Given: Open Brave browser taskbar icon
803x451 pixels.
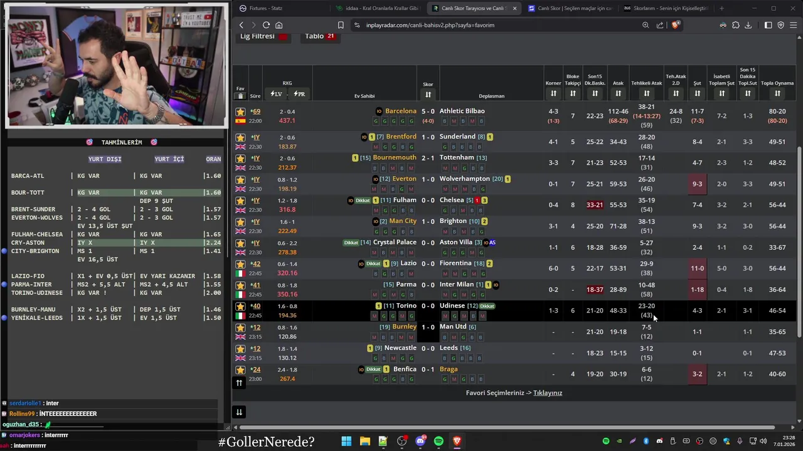Looking at the screenshot, I should point(457,441).
